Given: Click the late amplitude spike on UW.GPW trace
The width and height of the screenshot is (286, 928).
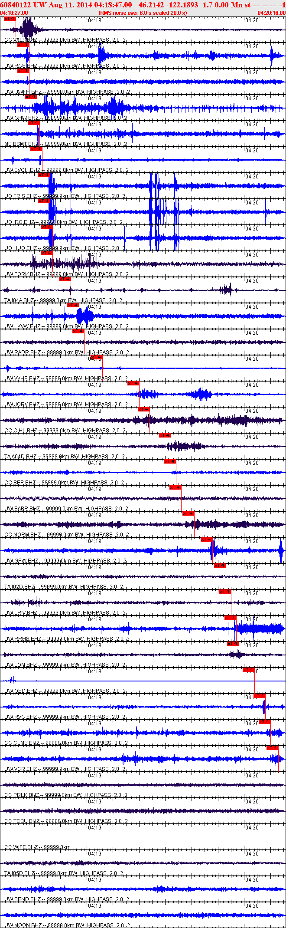Looking at the screenshot, I should pos(281,550).
